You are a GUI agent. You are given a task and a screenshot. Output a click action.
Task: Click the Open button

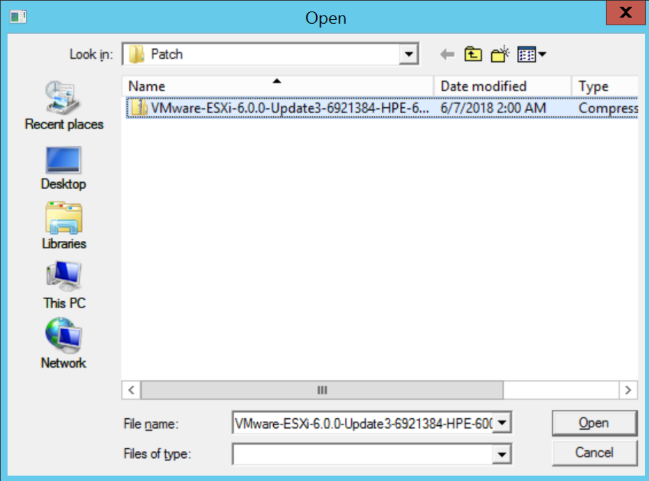594,423
